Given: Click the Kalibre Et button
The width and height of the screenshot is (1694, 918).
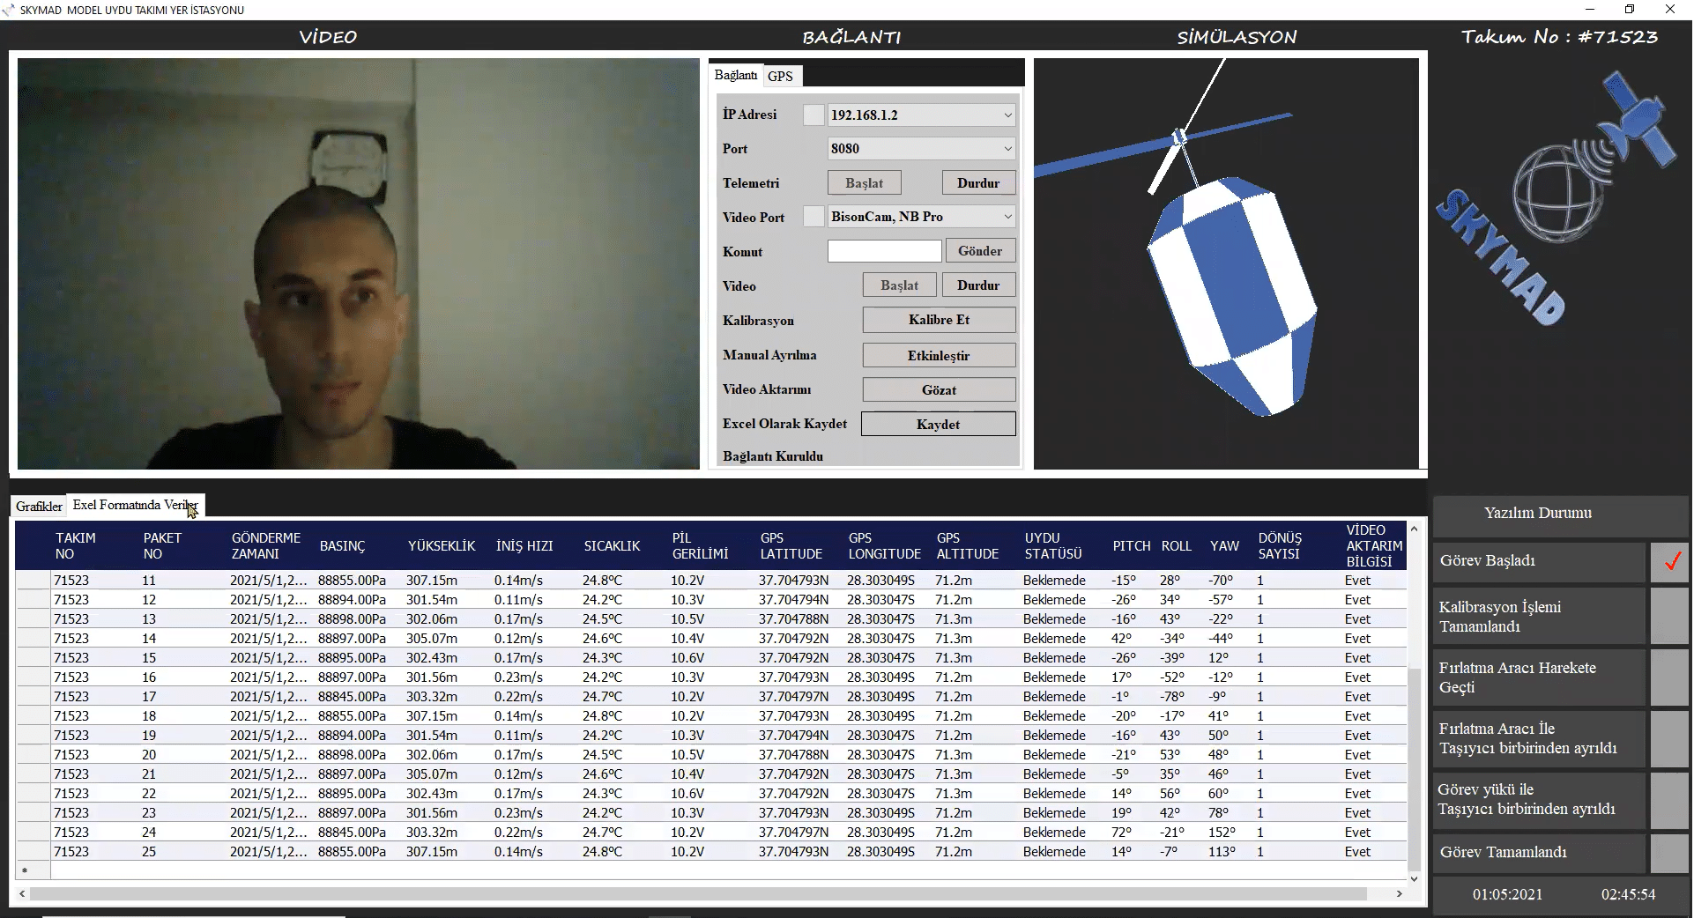Looking at the screenshot, I should click(x=939, y=320).
